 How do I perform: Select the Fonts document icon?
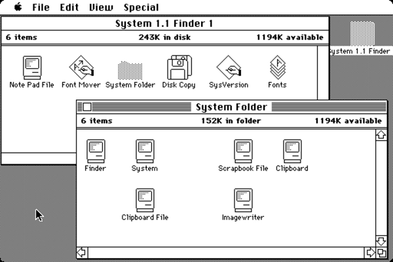coord(278,67)
